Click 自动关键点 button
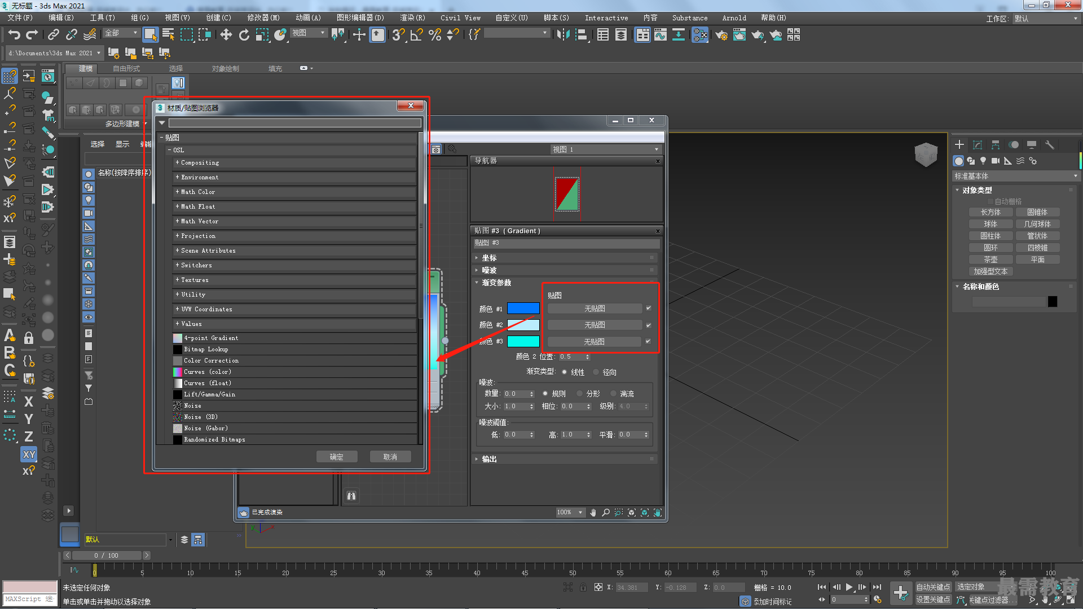Image resolution: width=1083 pixels, height=609 pixels. point(933,587)
